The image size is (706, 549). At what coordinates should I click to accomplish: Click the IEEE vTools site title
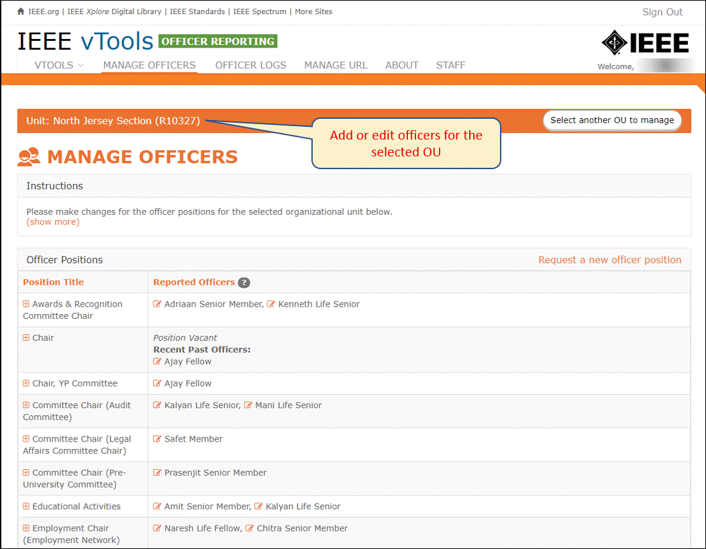(x=85, y=42)
